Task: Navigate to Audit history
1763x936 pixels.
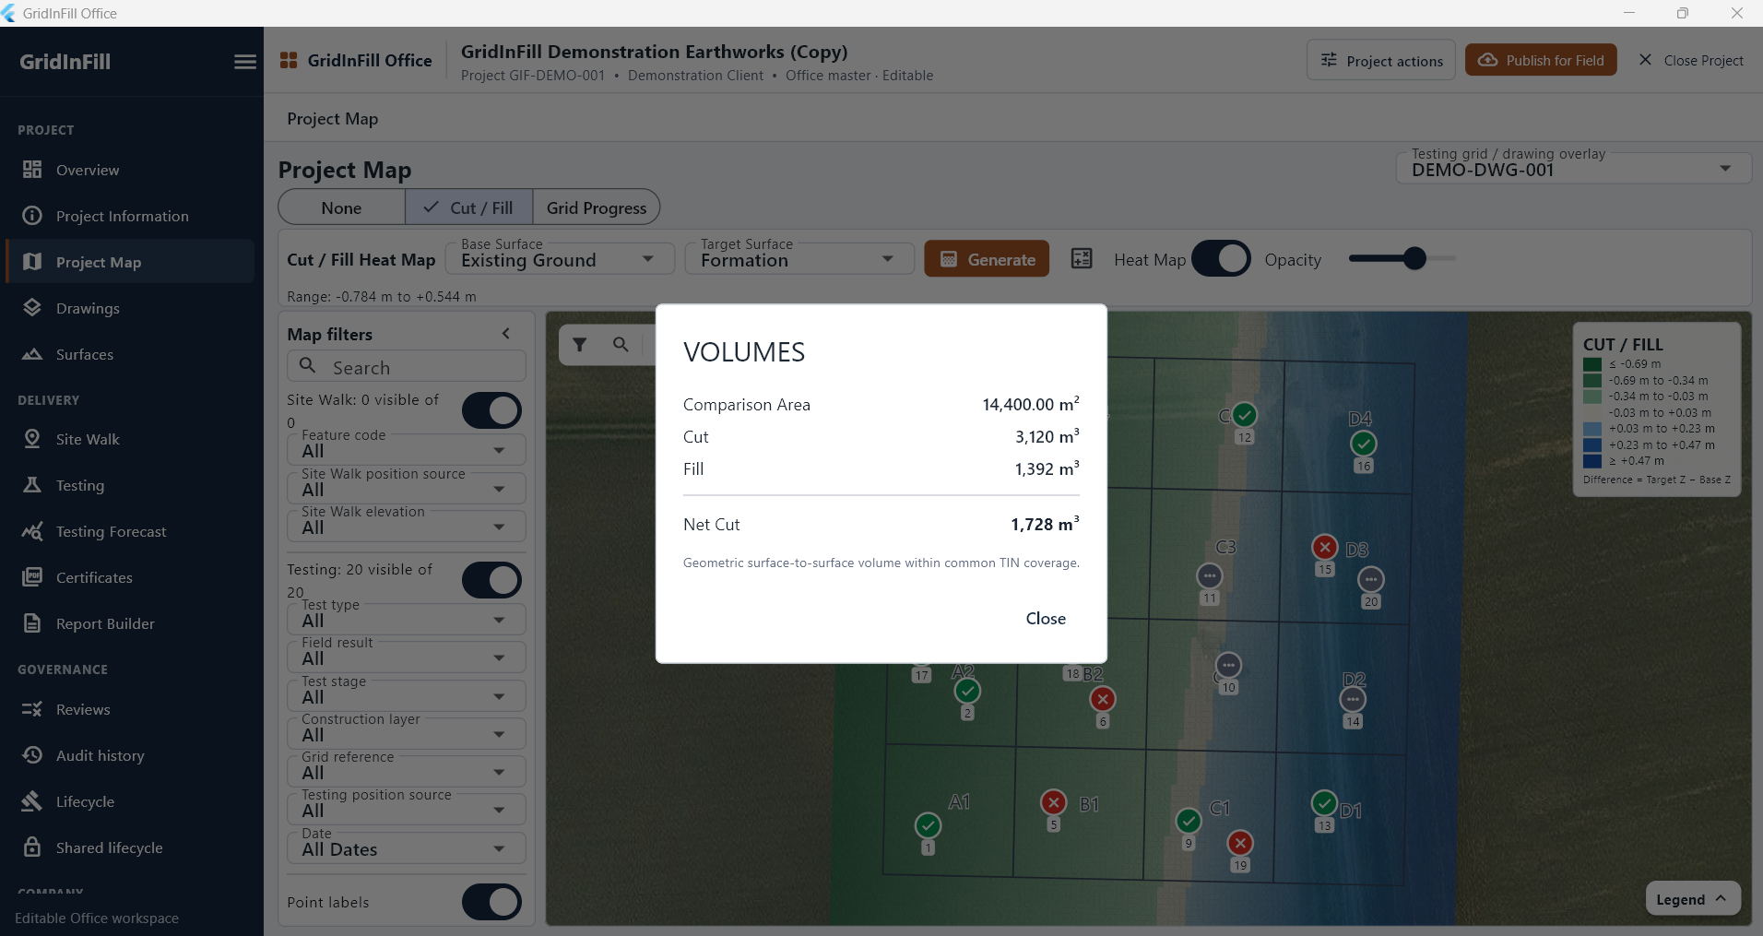Action: point(130,755)
